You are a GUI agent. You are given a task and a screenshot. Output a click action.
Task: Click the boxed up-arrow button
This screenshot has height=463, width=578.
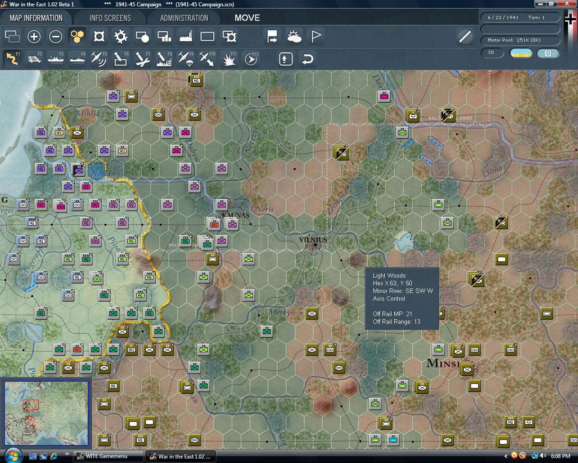286,59
